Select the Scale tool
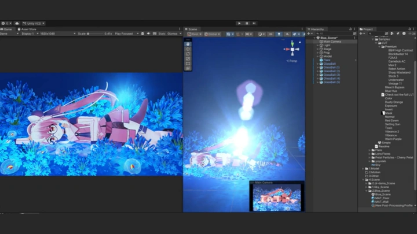This screenshot has width=417, height=234. pyautogui.click(x=188, y=58)
